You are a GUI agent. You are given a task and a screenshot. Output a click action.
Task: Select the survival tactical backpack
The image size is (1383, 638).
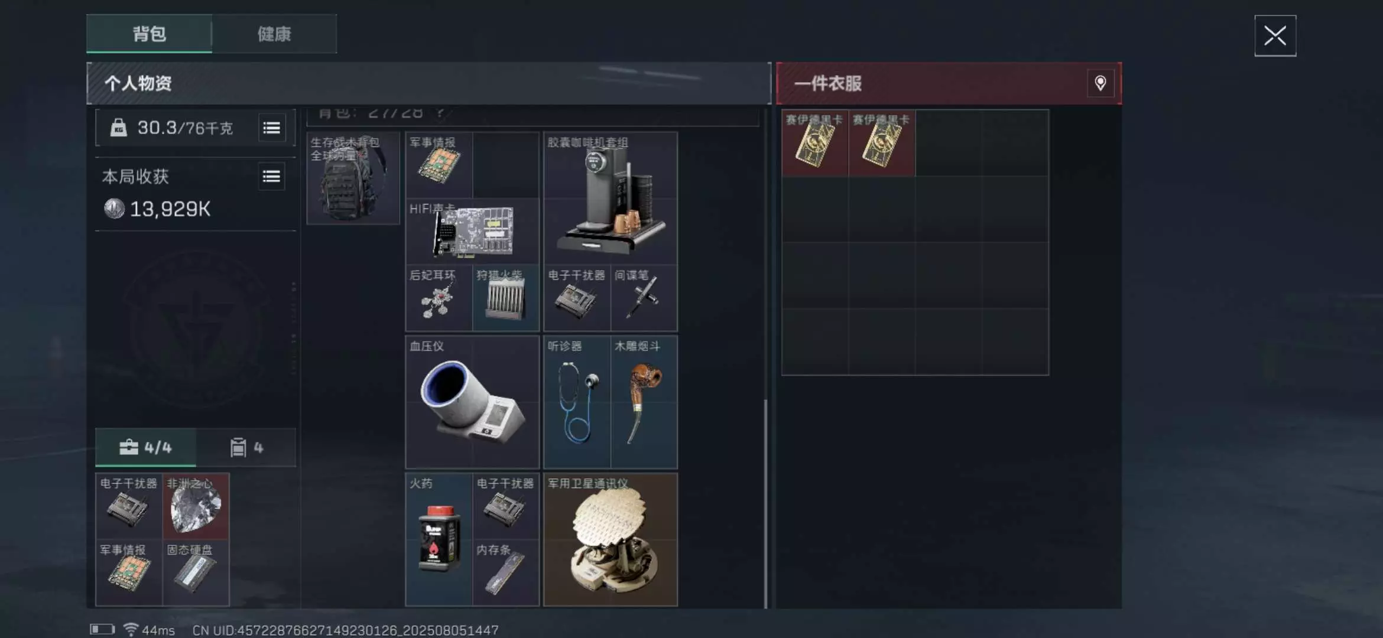click(x=353, y=178)
